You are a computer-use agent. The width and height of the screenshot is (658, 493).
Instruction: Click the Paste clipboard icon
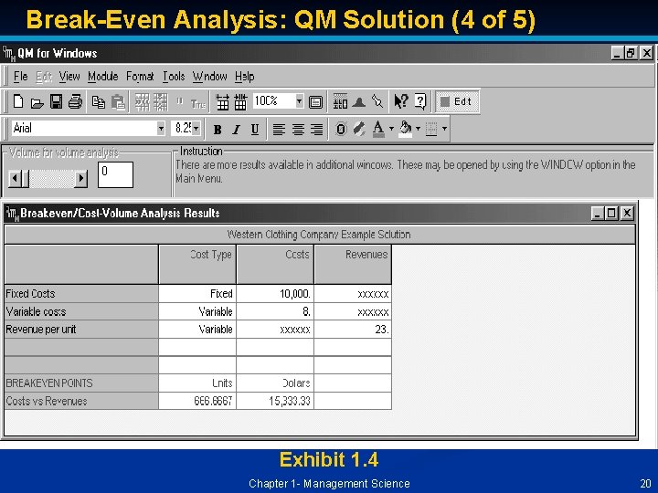pos(118,102)
